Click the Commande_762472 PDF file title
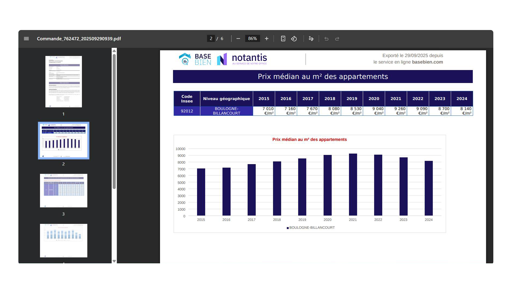 coord(79,39)
